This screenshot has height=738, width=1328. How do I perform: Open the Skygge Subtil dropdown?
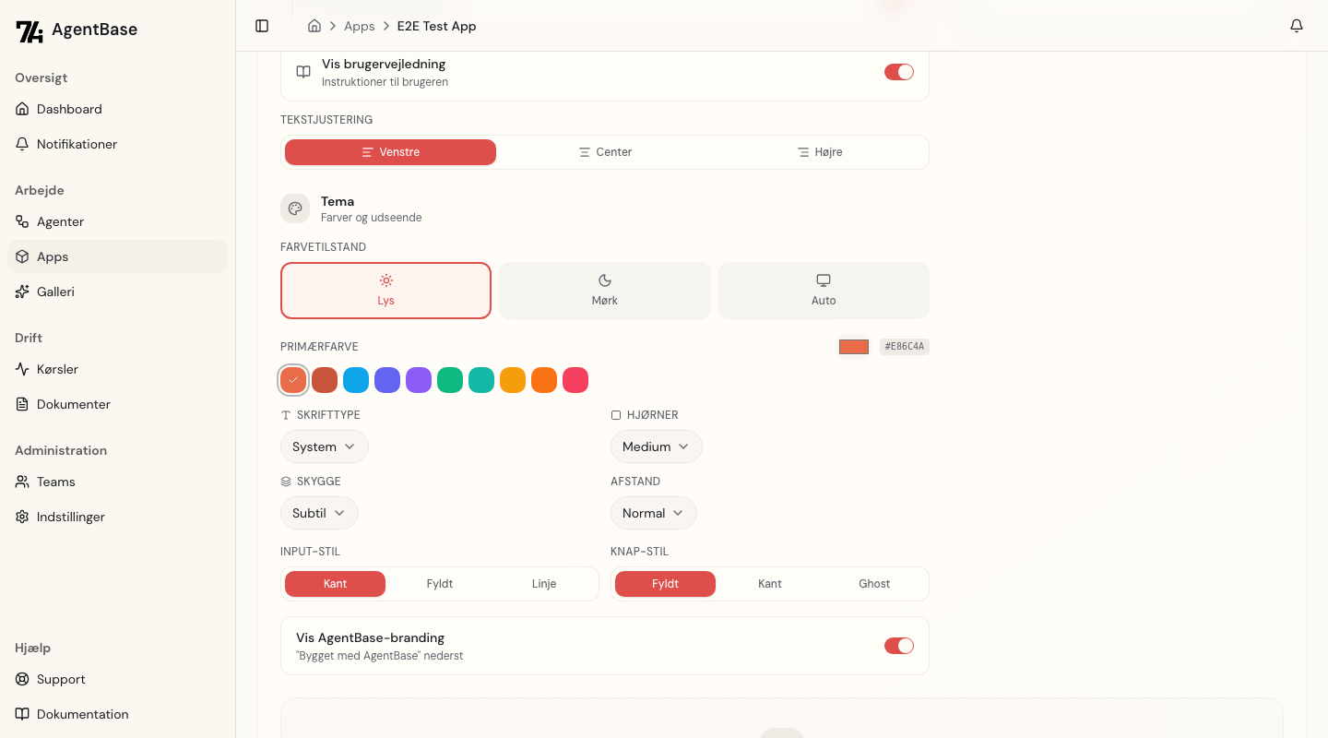point(319,513)
